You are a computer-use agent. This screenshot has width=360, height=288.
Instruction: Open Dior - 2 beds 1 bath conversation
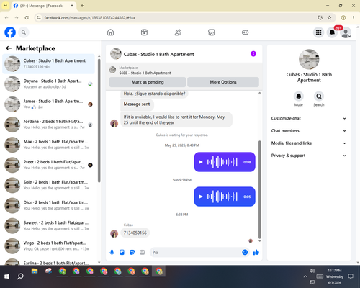click(48, 205)
